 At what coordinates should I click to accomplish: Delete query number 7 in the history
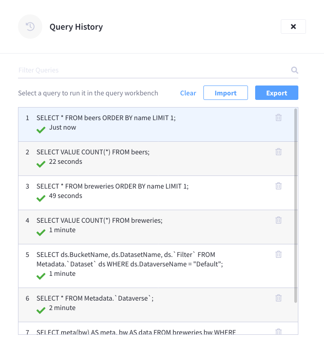pyautogui.click(x=278, y=331)
